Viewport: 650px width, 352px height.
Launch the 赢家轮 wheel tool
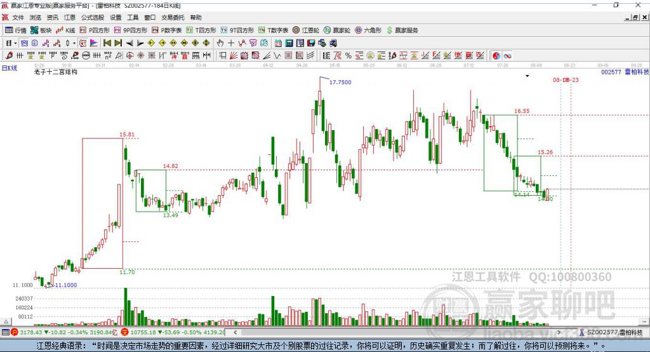tap(337, 30)
